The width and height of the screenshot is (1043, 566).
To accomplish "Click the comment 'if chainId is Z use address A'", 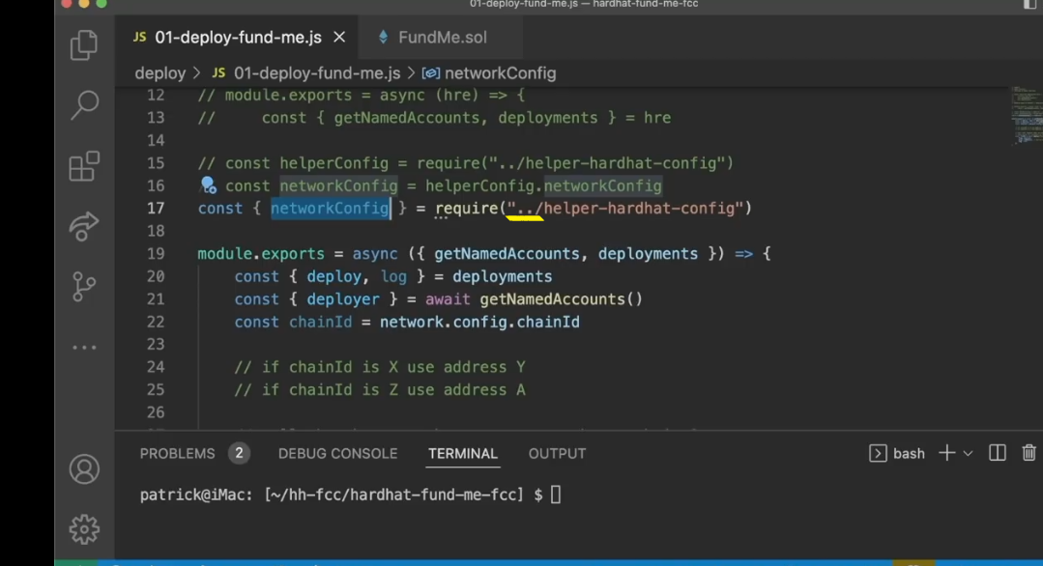I will pos(380,389).
